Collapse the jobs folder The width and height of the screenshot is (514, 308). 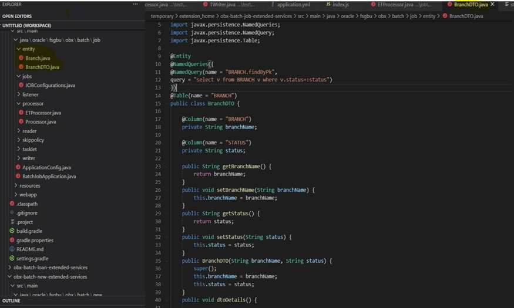[x=18, y=76]
